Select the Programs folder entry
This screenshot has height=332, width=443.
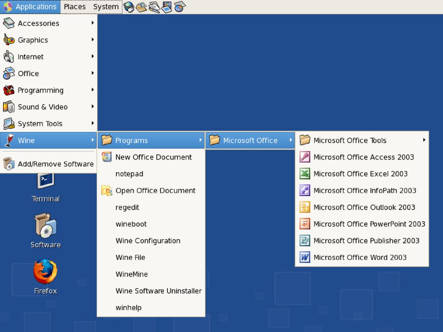click(151, 140)
